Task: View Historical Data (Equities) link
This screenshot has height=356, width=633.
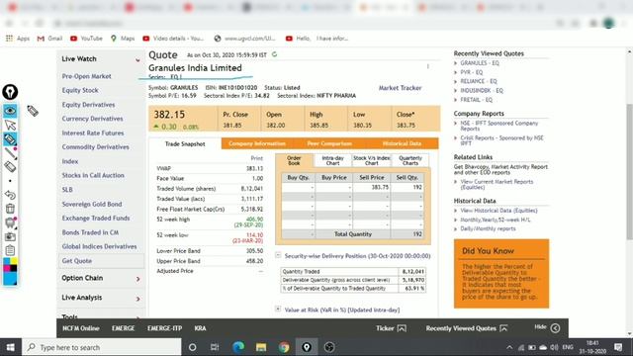Action: [x=498, y=211]
